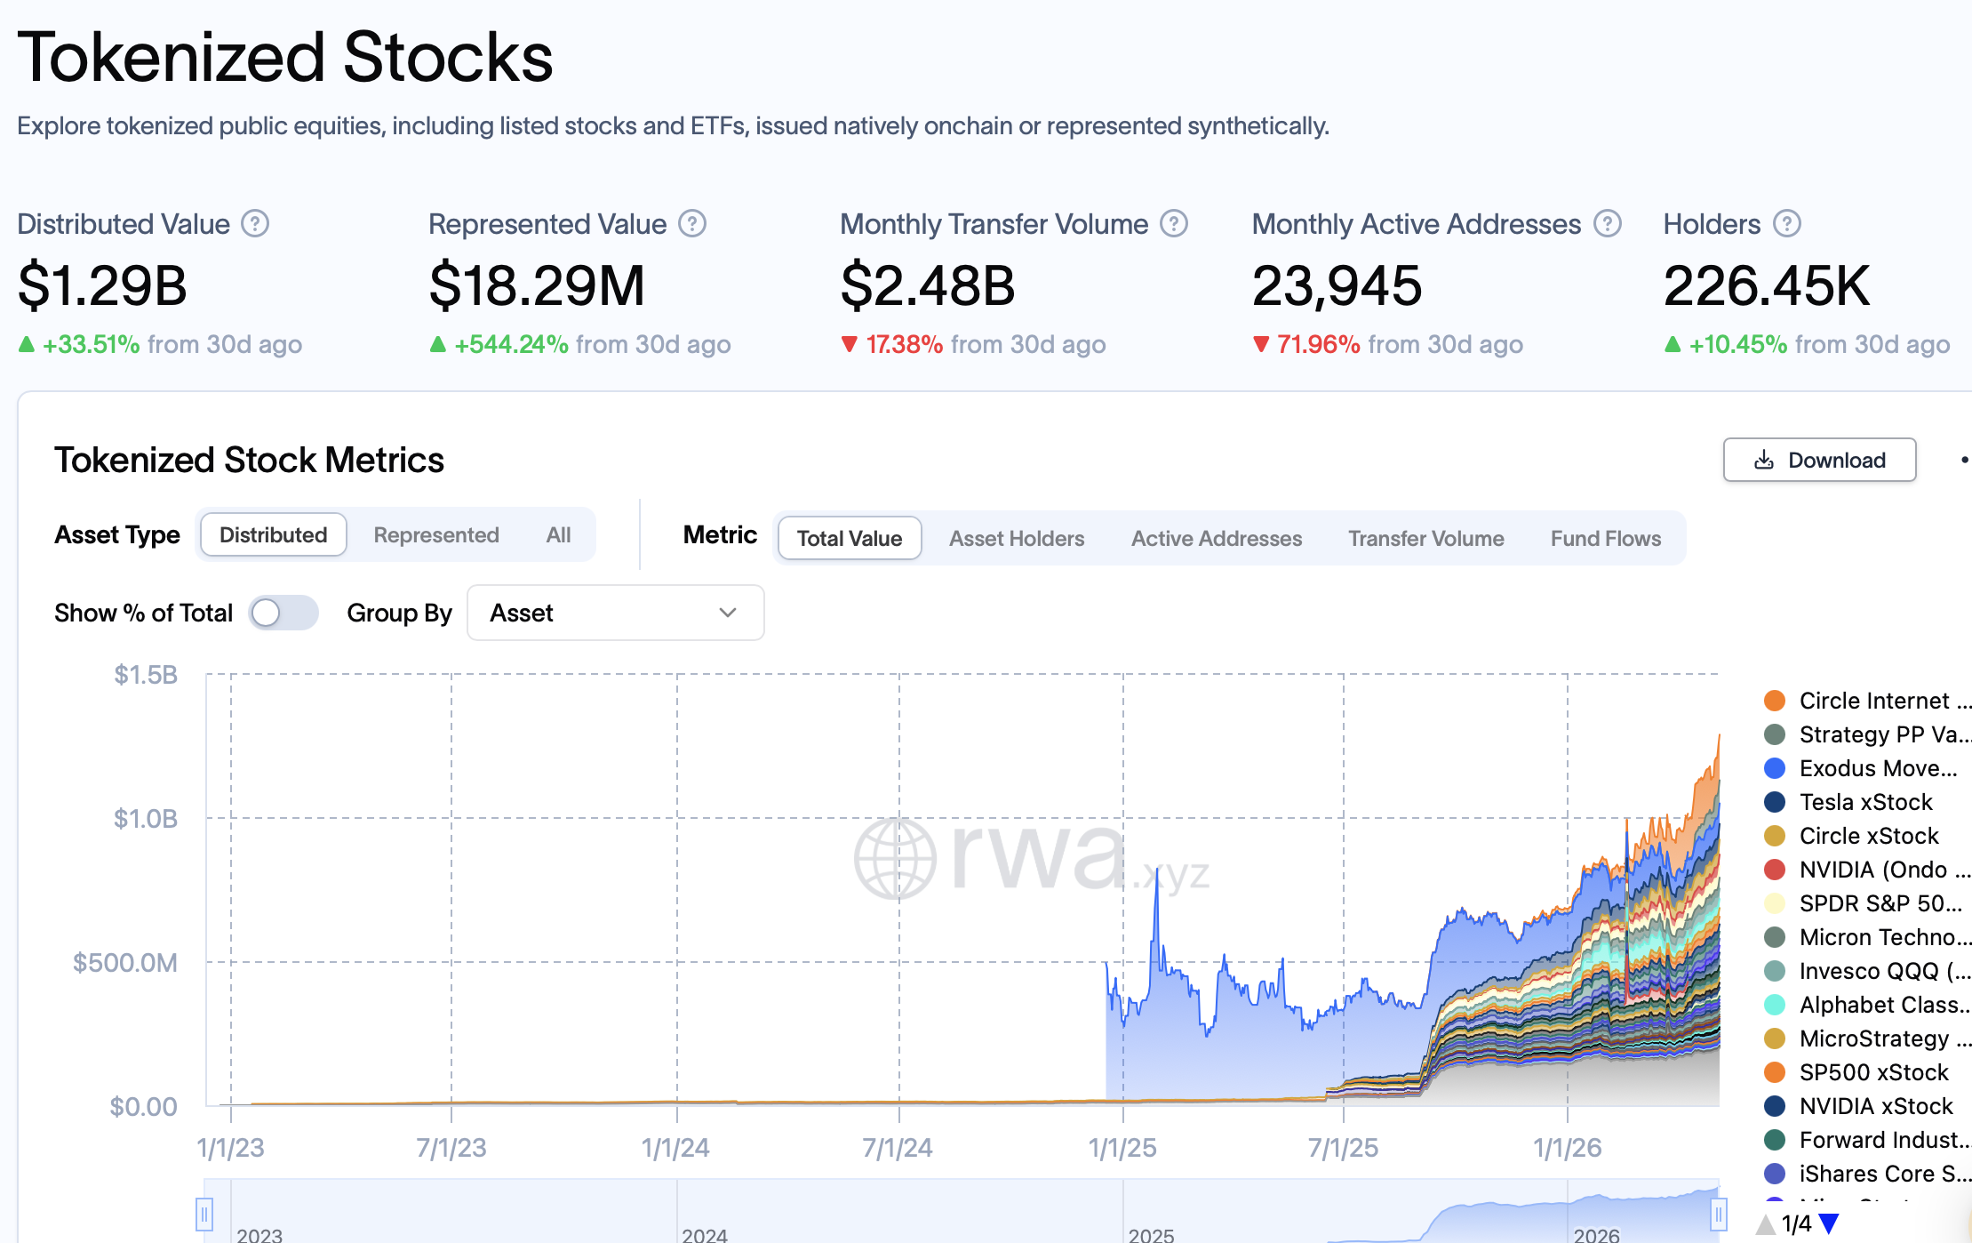
Task: Toggle Alphabet Class legend series
Action: point(1867,1005)
